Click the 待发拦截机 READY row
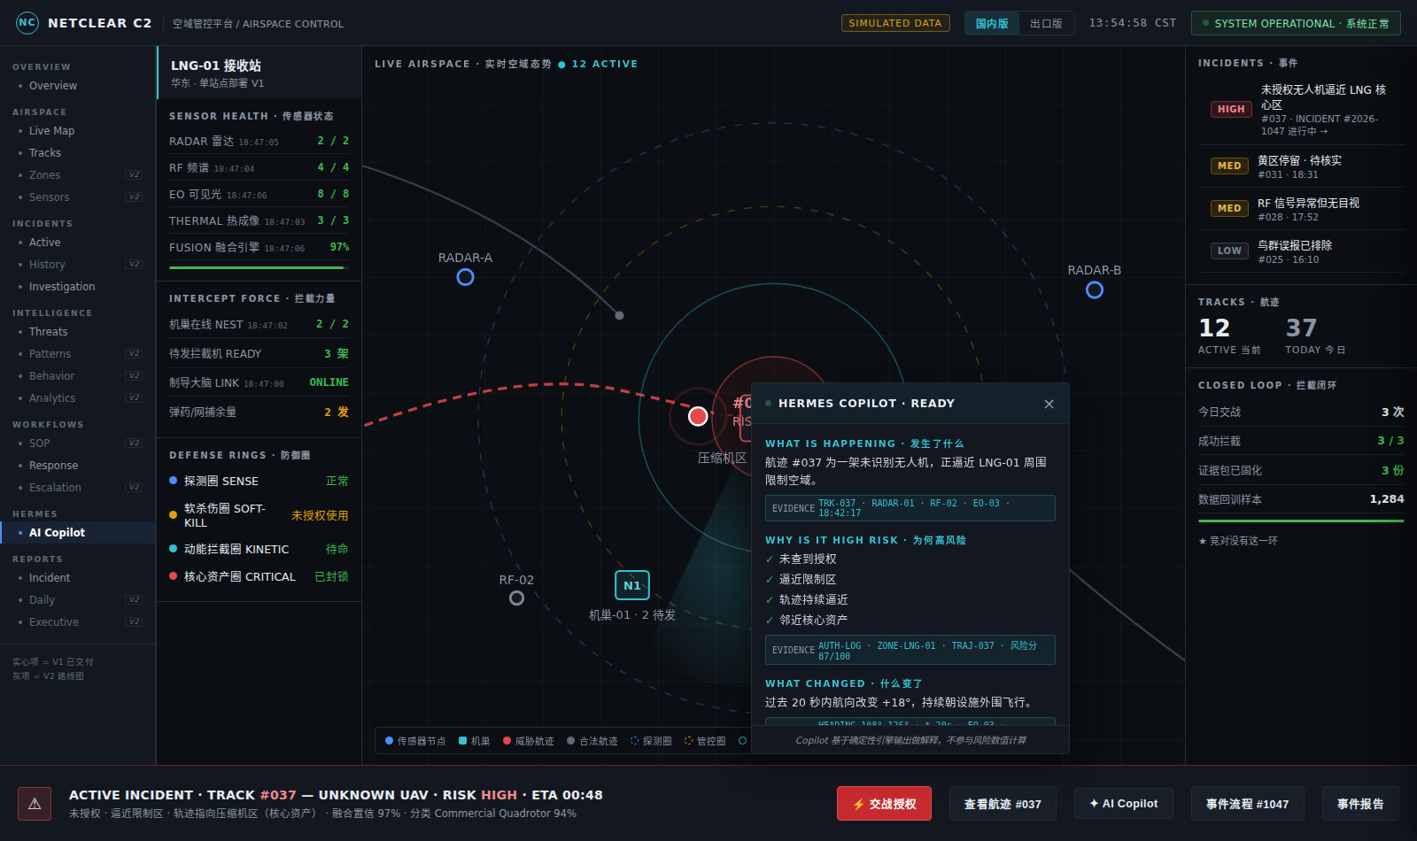Viewport: 1417px width, 841px height. click(x=259, y=353)
